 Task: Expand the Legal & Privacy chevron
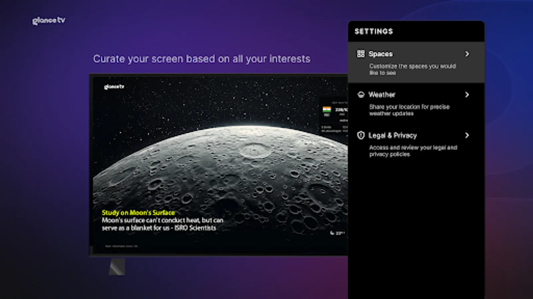(x=467, y=136)
